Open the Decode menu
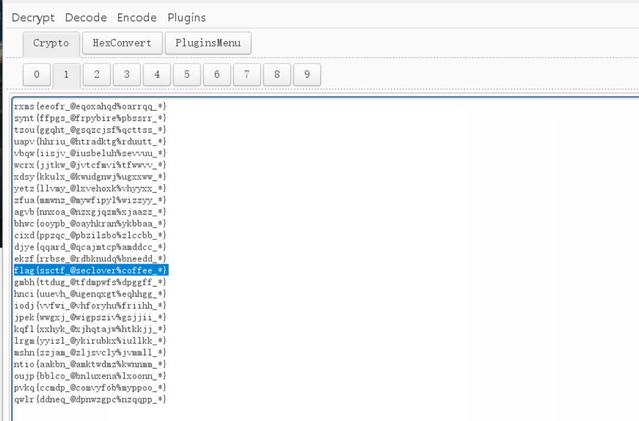 [86, 18]
